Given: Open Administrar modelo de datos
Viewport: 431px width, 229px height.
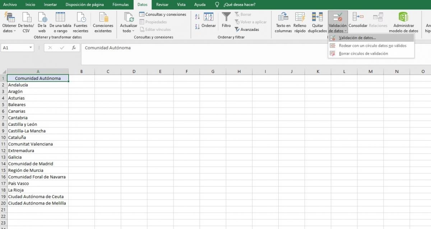Looking at the screenshot, I should click(404, 22).
